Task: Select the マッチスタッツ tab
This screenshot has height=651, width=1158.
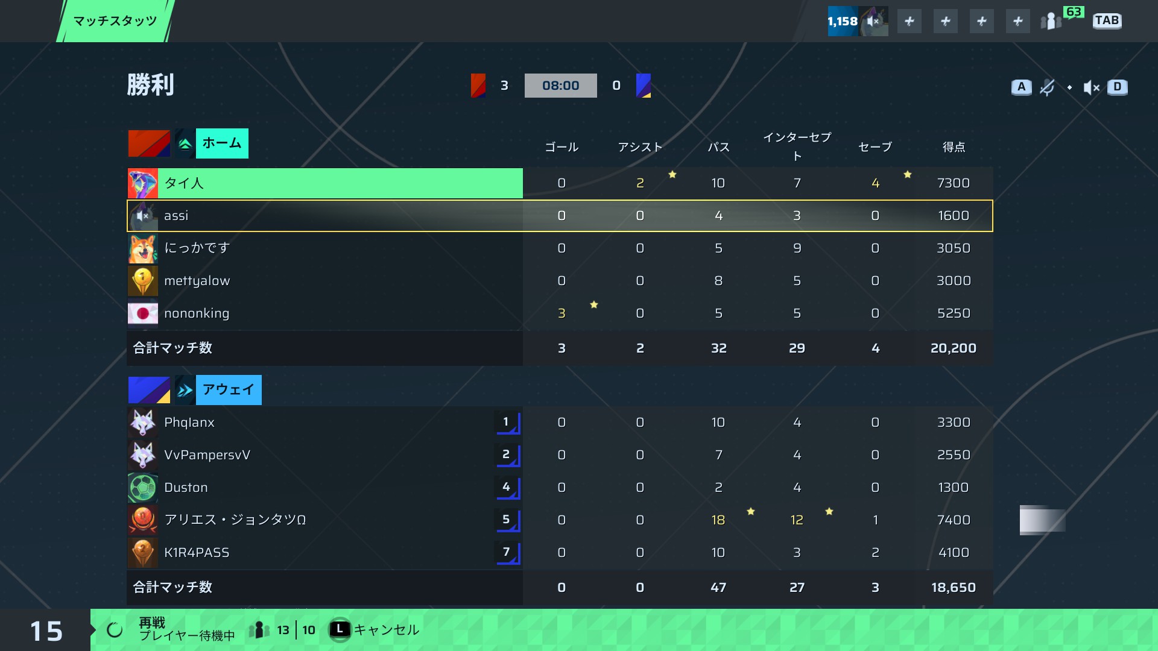Action: (115, 21)
